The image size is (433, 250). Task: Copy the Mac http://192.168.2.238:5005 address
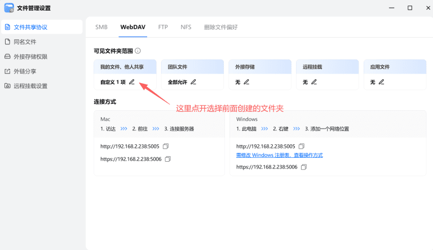166,146
